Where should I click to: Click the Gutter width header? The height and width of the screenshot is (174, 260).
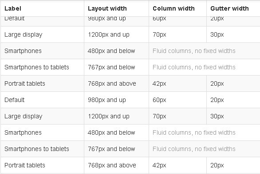click(x=229, y=8)
